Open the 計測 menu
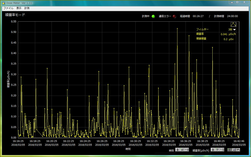The height and width of the screenshot is (157, 251). (27, 8)
